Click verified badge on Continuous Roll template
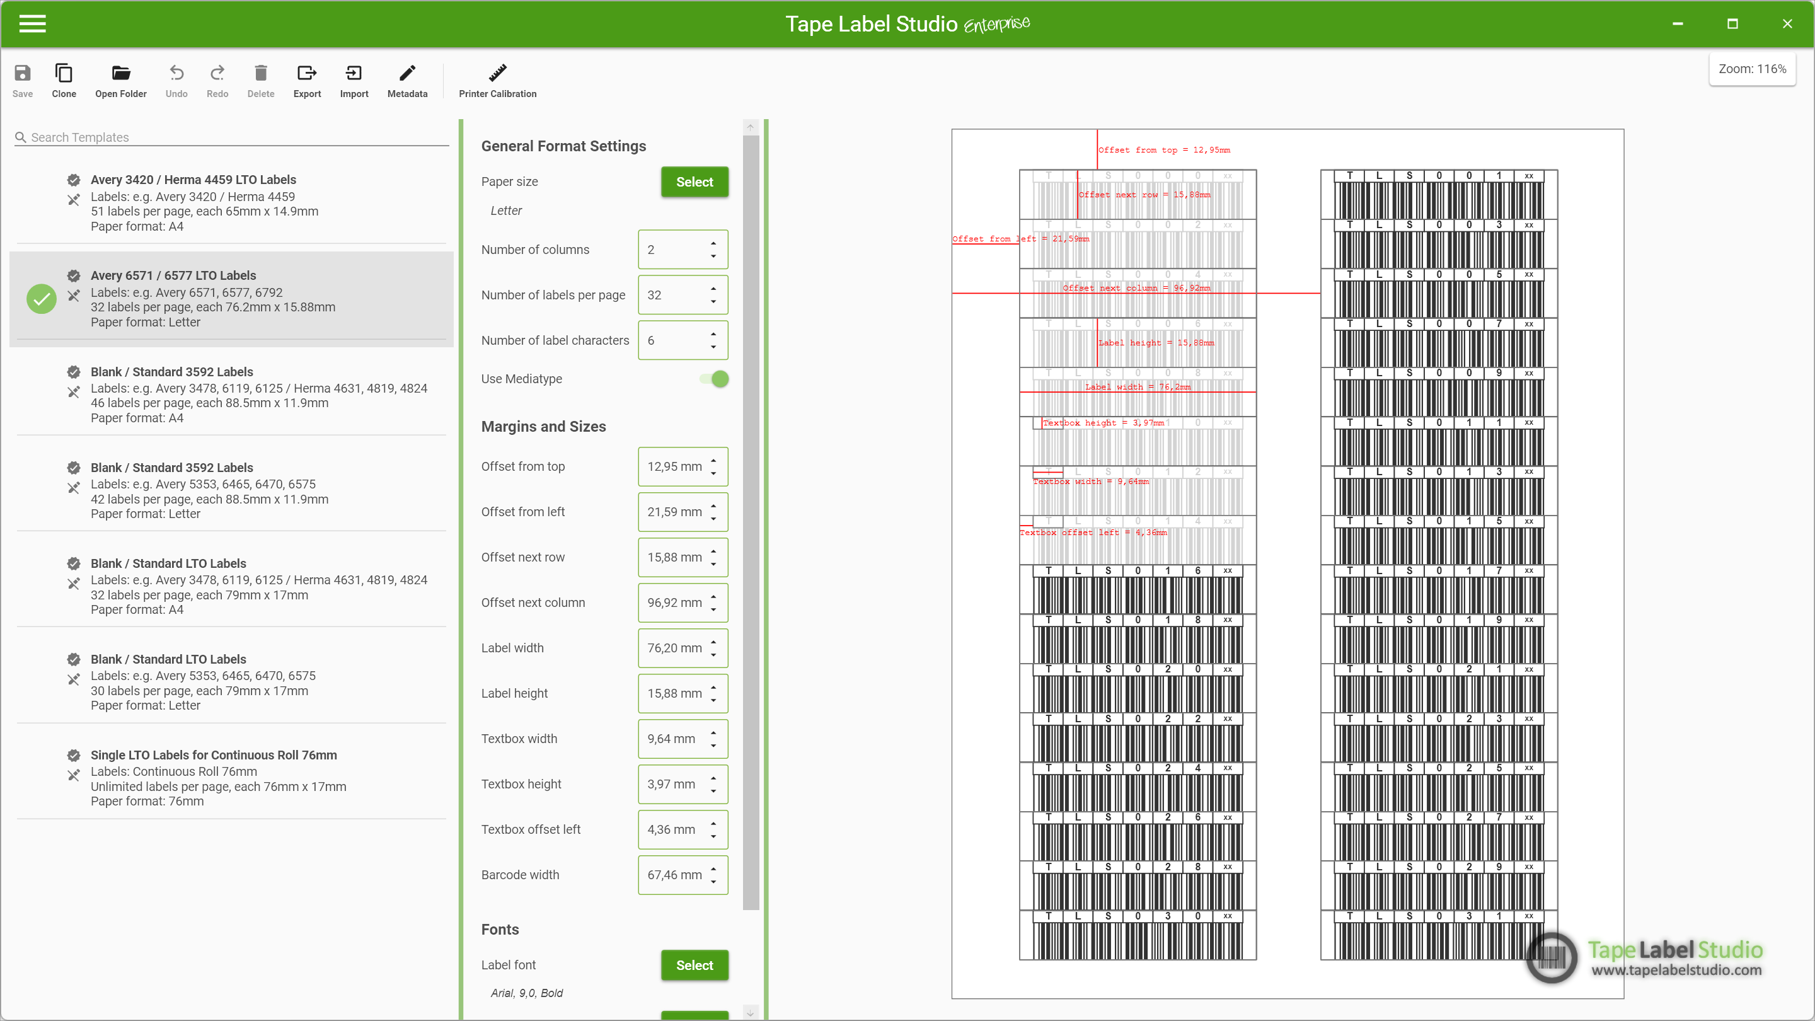 click(73, 756)
